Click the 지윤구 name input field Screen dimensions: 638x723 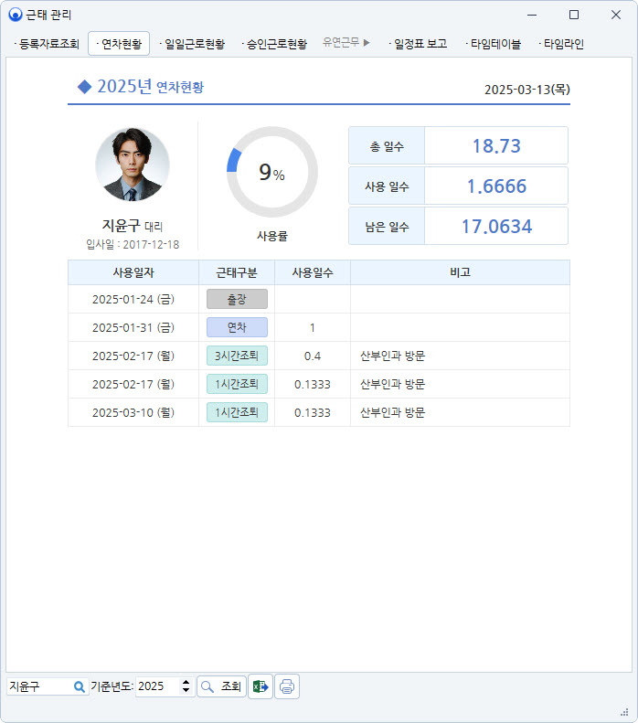click(x=38, y=686)
